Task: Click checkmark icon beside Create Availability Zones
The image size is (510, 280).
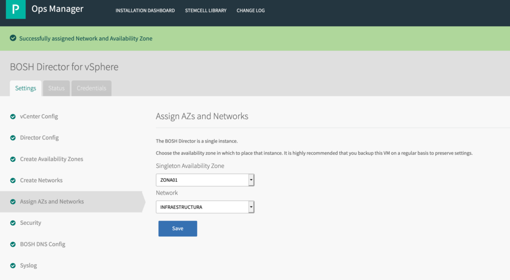Action: pyautogui.click(x=13, y=159)
